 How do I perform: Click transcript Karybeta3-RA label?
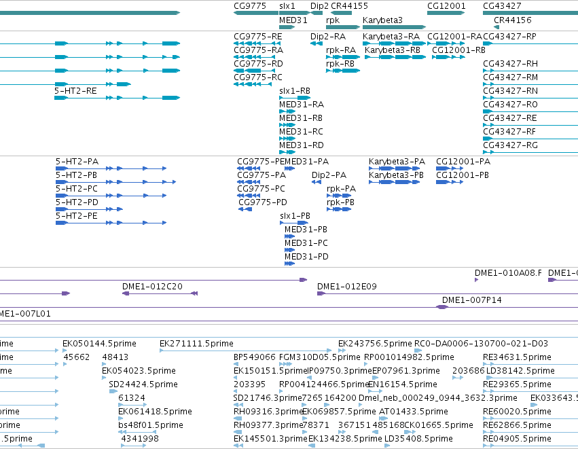tap(391, 37)
